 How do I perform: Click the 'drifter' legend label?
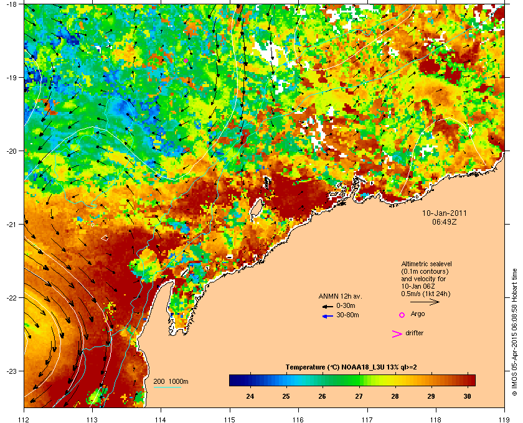[x=415, y=333]
